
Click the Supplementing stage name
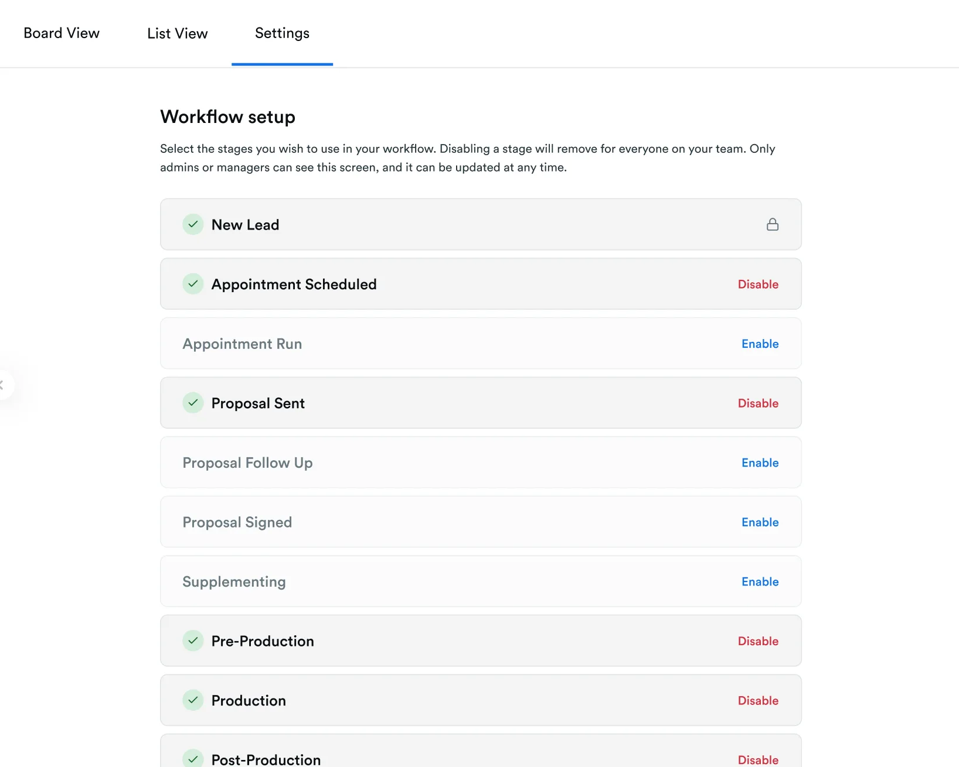[234, 582]
